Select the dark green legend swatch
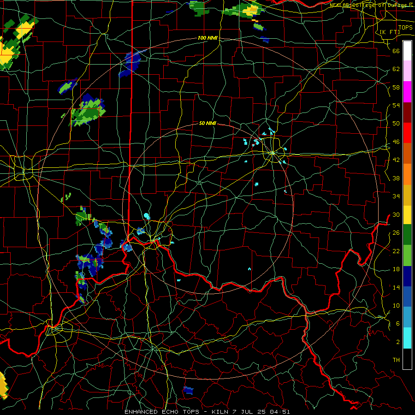415x415 pixels. coord(407,235)
